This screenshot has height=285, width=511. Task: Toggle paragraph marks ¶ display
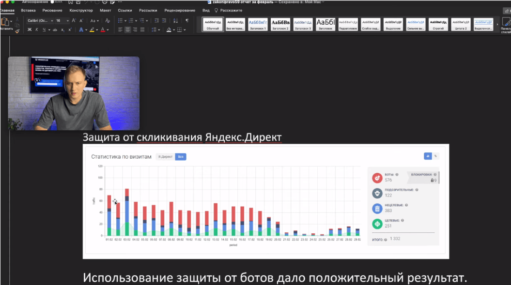point(187,20)
